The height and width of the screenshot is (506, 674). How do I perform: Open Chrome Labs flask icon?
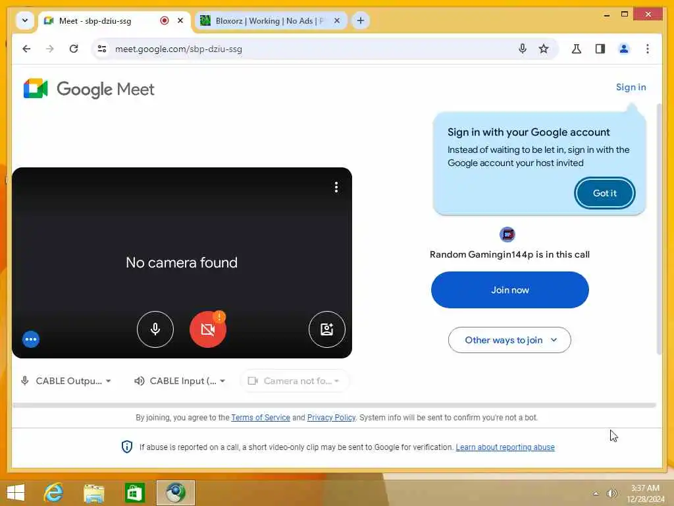coord(577,49)
